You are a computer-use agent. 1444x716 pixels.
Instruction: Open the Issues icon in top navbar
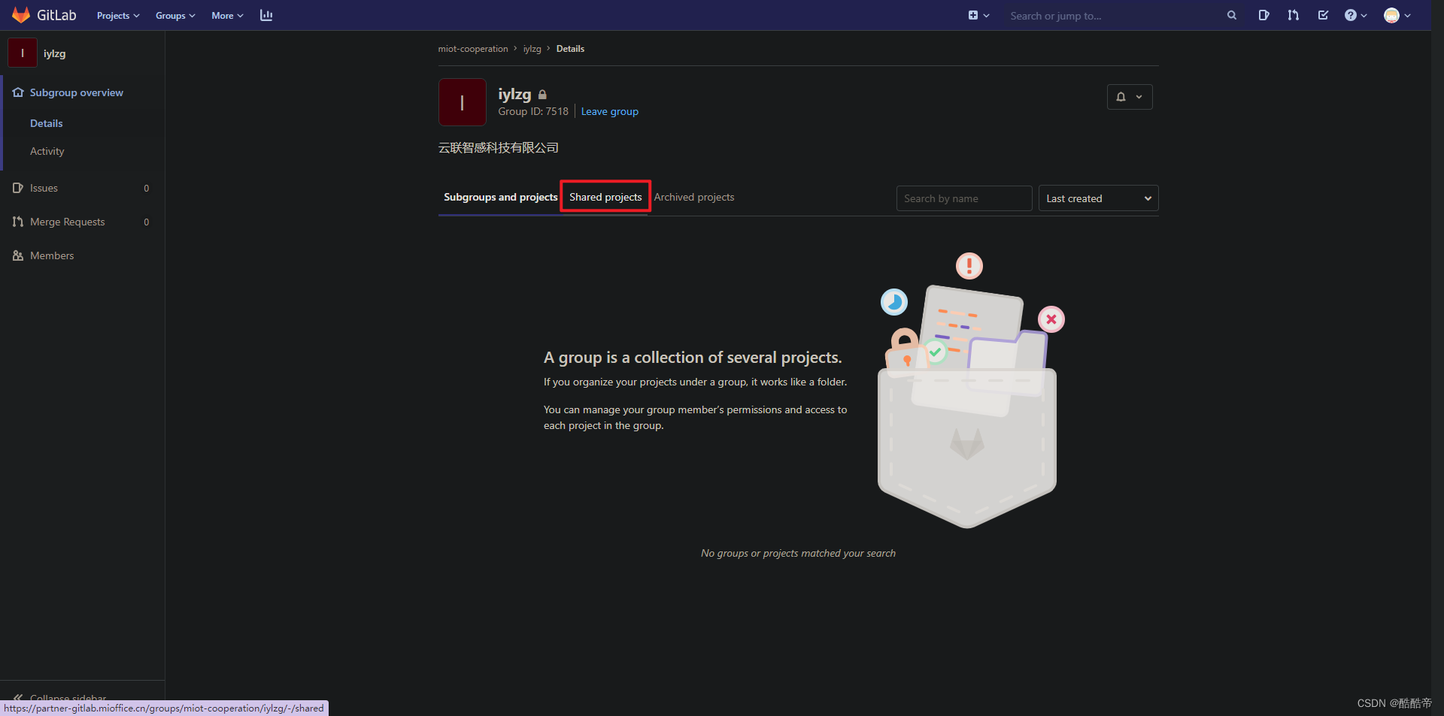pos(1263,16)
